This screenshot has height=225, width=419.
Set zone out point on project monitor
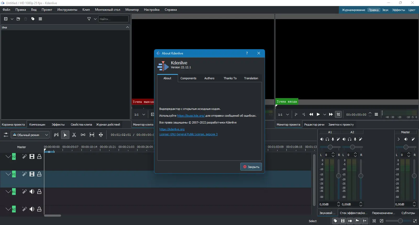coord(304,114)
